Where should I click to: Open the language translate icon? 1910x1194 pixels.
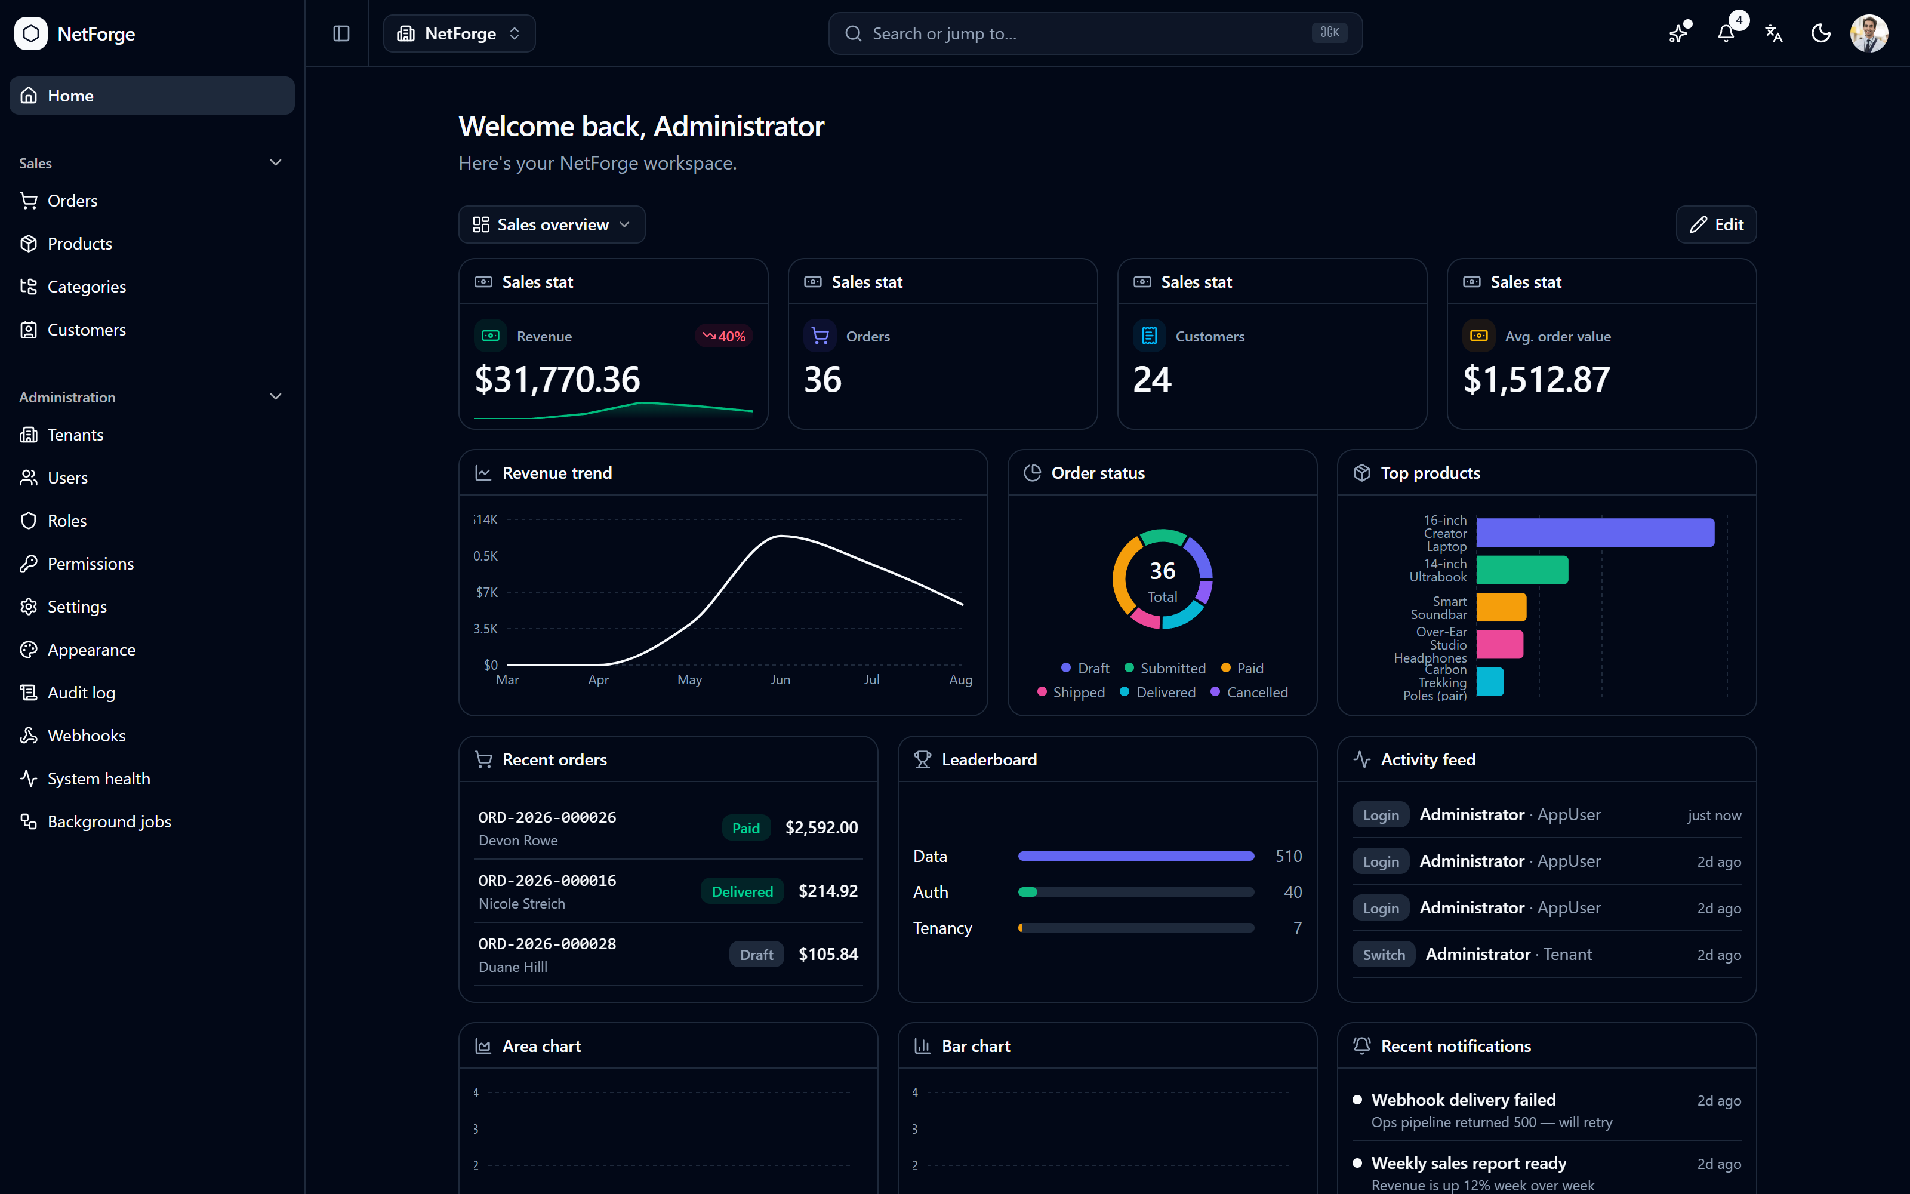1773,33
